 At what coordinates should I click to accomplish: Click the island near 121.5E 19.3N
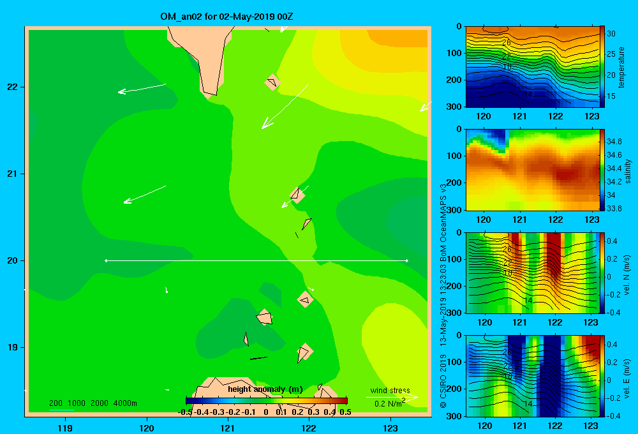click(265, 317)
